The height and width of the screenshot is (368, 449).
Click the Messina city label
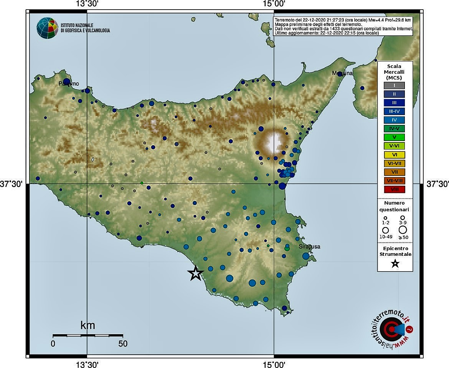pyautogui.click(x=343, y=73)
